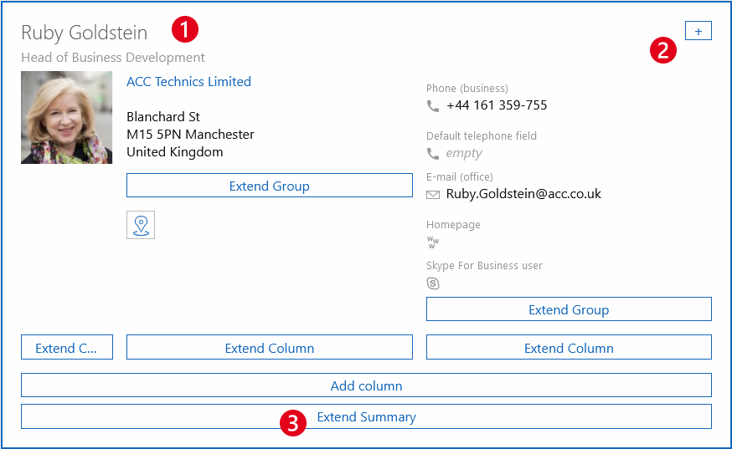Click Extend Group under the Skype field

tap(569, 309)
